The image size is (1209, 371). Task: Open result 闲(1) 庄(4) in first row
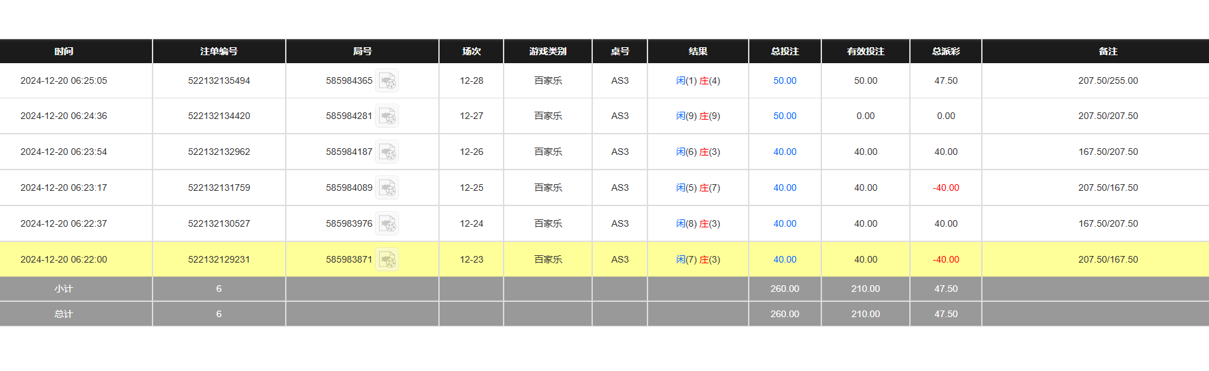(x=697, y=80)
